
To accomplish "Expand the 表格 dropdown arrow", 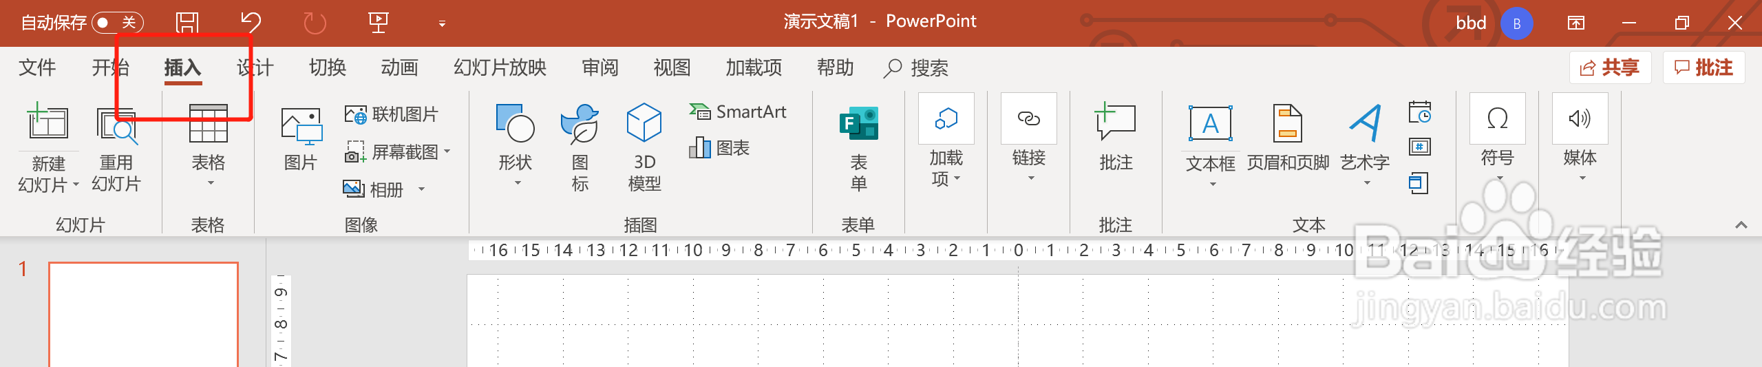I will point(211,183).
